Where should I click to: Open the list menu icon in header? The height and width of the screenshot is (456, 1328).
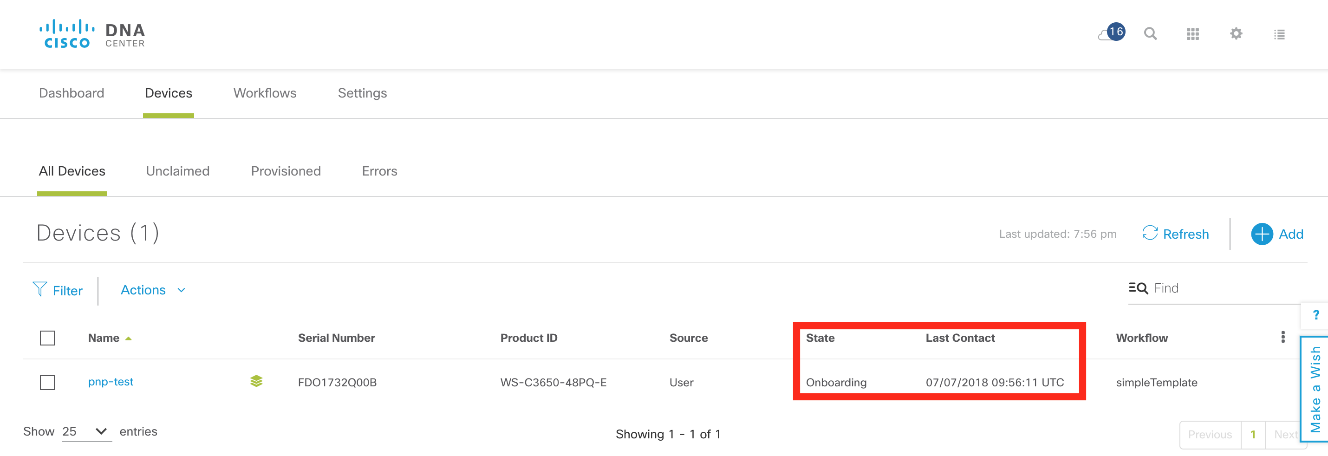(x=1279, y=34)
